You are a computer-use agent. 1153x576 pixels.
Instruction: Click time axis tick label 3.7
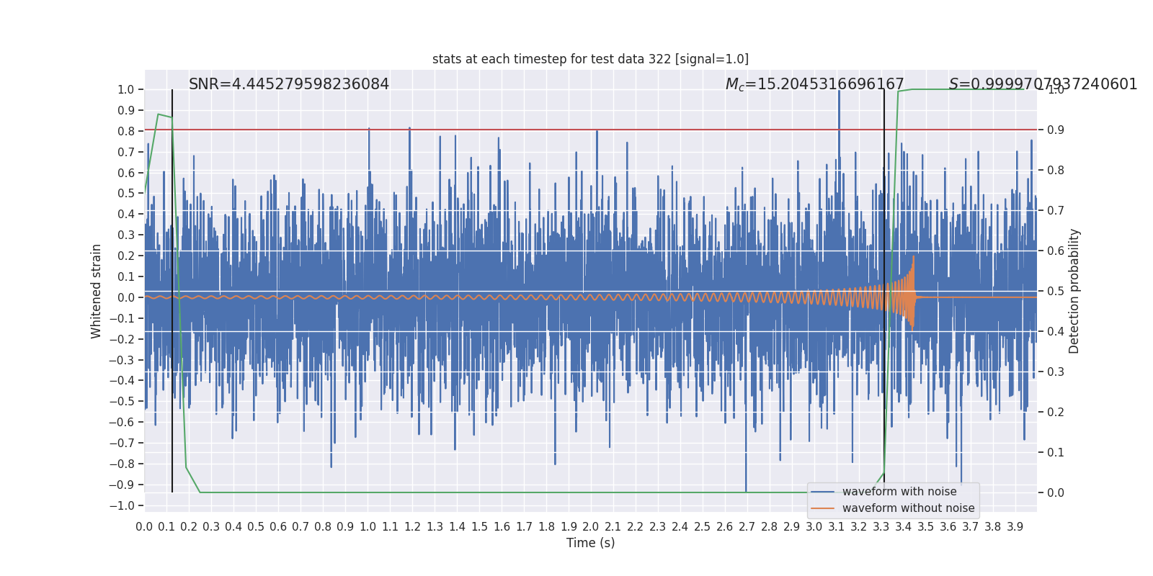pos(971,526)
